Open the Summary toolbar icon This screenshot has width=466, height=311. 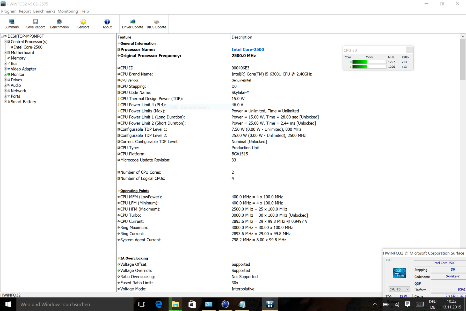[12, 24]
